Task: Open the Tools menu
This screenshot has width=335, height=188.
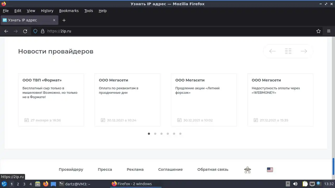Action: point(88,11)
